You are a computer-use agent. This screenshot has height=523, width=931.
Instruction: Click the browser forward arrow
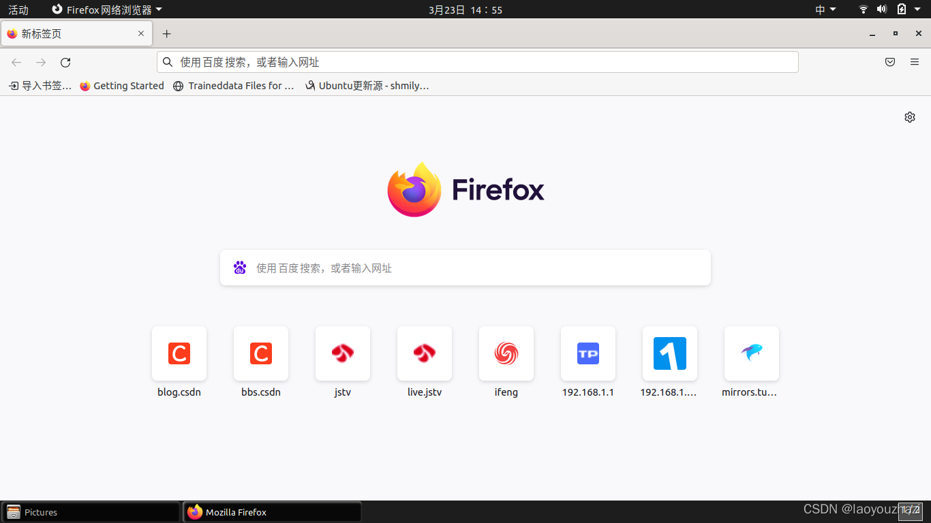pos(41,63)
